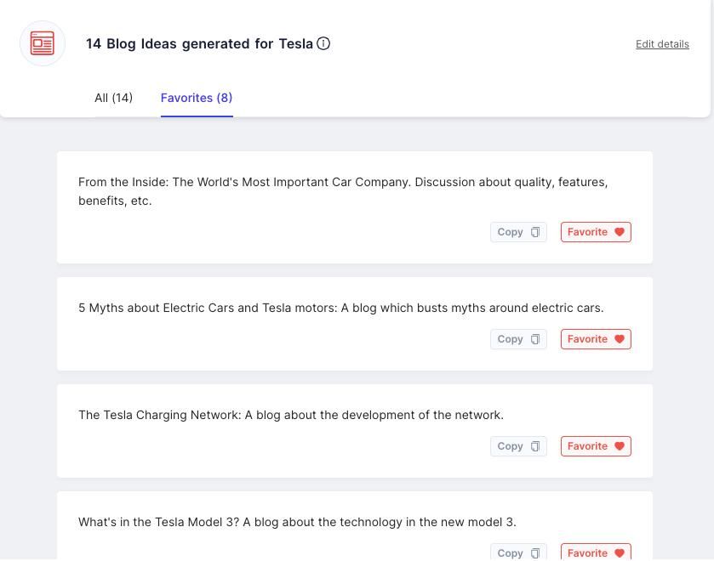The width and height of the screenshot is (714, 561).
Task: Copy the 5 Myths about Electric Cars idea
Action: 518,339
